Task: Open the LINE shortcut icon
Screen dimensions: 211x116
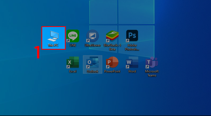Action: (x=73, y=36)
